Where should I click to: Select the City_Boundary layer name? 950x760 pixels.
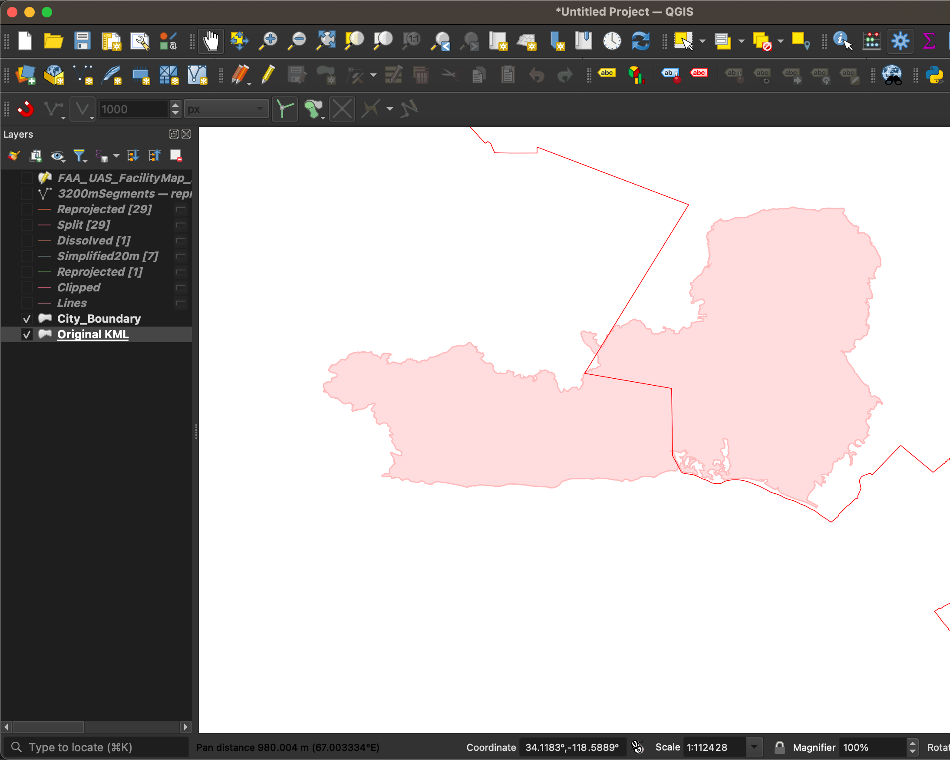click(99, 319)
